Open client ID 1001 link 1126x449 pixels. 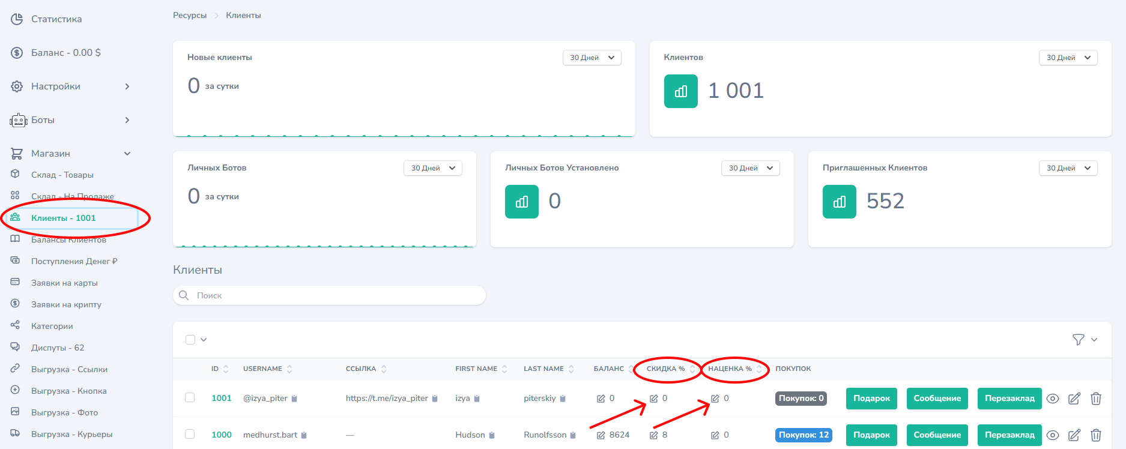click(222, 399)
